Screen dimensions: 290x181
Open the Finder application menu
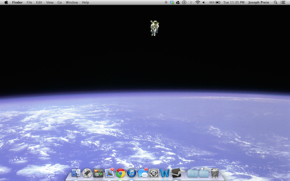click(17, 2)
